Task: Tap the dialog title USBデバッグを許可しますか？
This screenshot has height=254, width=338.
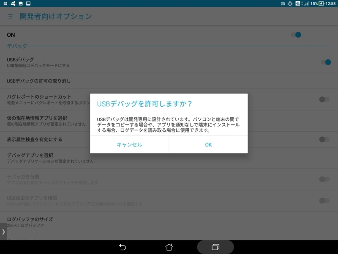Action: [x=144, y=104]
